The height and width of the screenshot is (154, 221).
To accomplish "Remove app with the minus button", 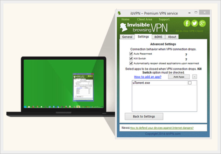I will 194,77.
